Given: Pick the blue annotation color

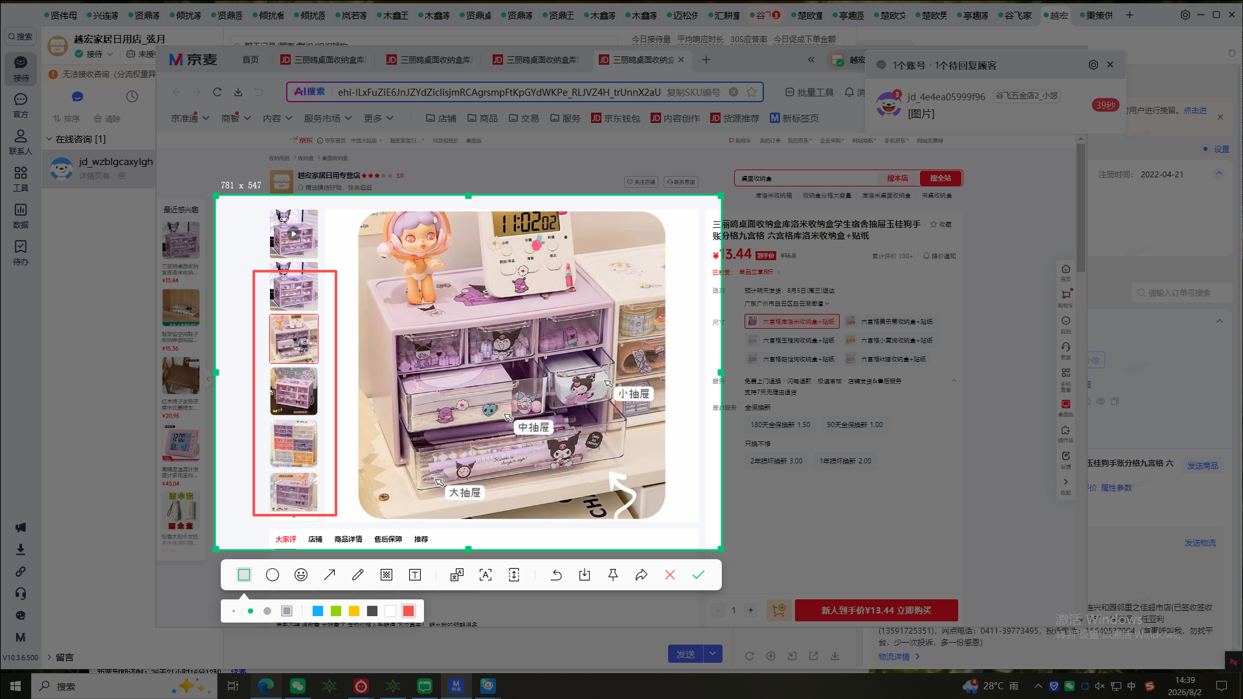Looking at the screenshot, I should (x=318, y=611).
